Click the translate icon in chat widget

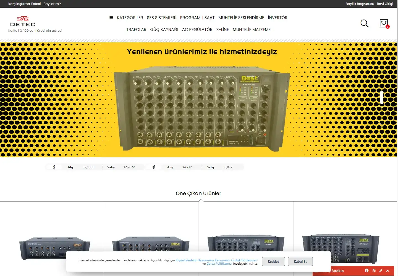(x=374, y=271)
